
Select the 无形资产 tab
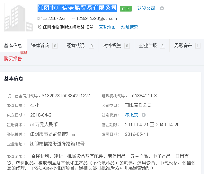click(183, 46)
